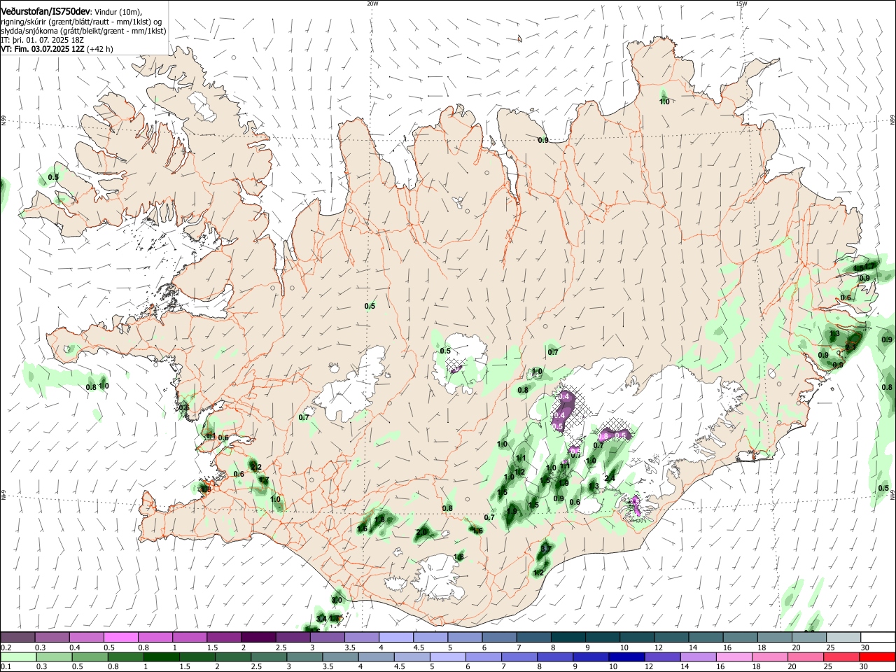Click the bright pink swatch between 0.5 and 0.8
896x672 pixels.
(x=120, y=637)
